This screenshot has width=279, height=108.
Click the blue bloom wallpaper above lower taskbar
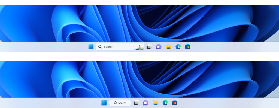coord(139,79)
